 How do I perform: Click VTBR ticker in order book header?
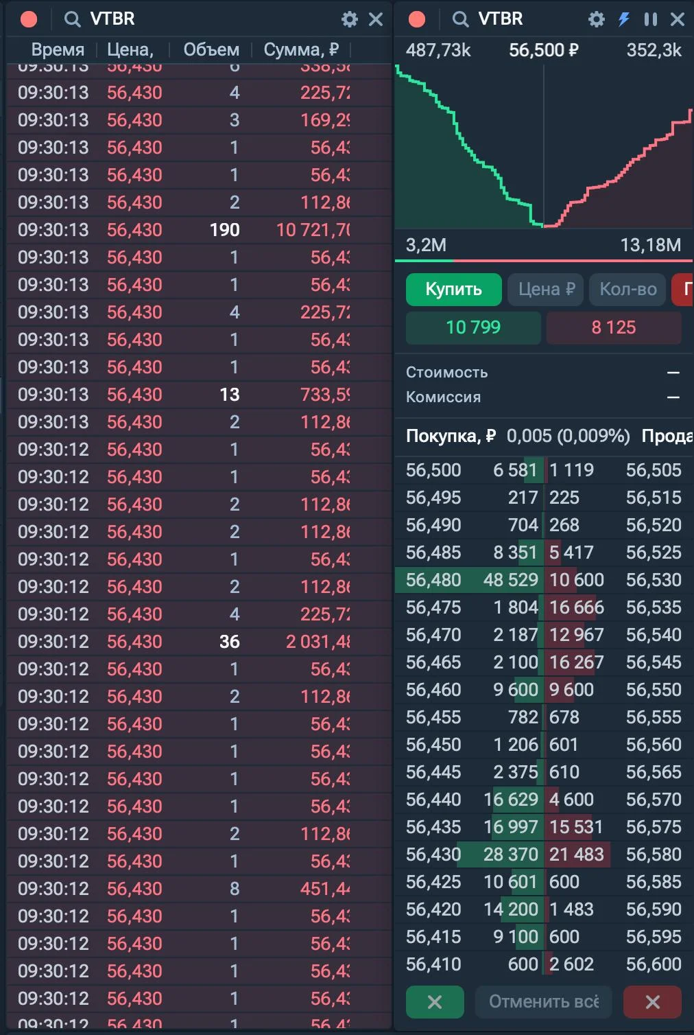pyautogui.click(x=501, y=19)
